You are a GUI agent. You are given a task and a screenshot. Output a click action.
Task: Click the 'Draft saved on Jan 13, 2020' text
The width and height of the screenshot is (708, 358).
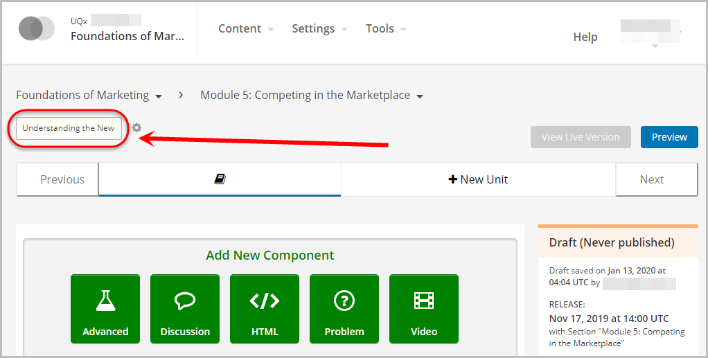(608, 271)
